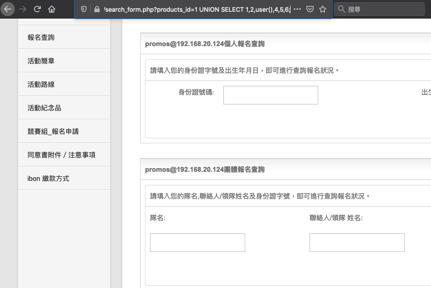Open 活動紀念品 sidebar menu item

[64, 108]
